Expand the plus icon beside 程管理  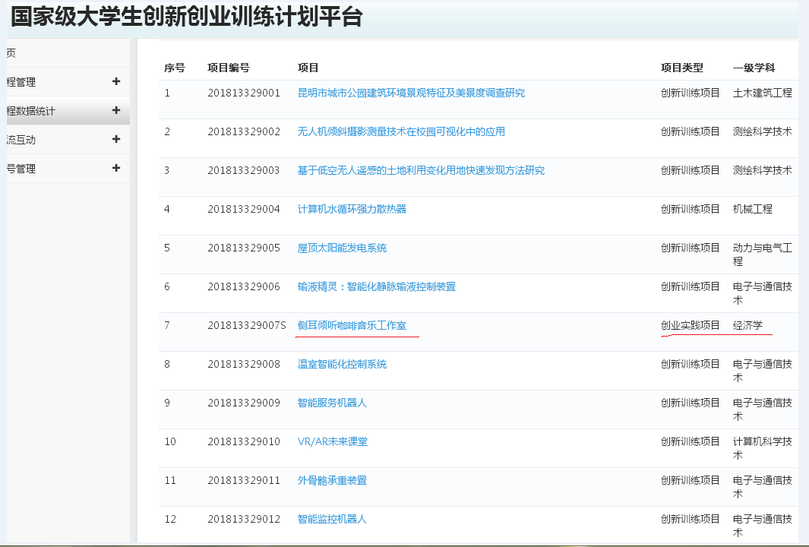click(116, 82)
